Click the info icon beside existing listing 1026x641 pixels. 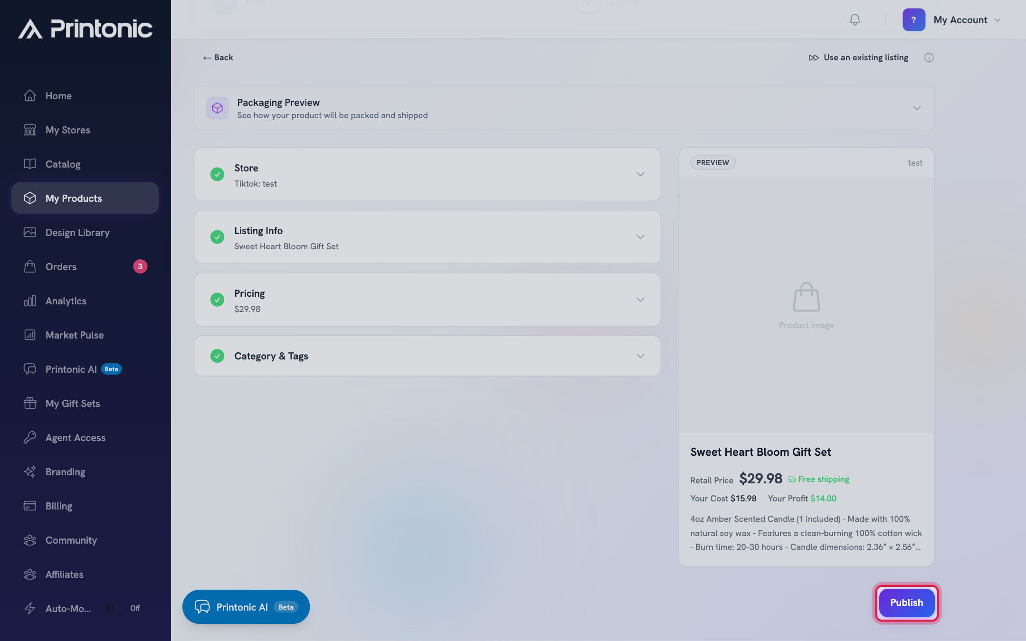(929, 57)
